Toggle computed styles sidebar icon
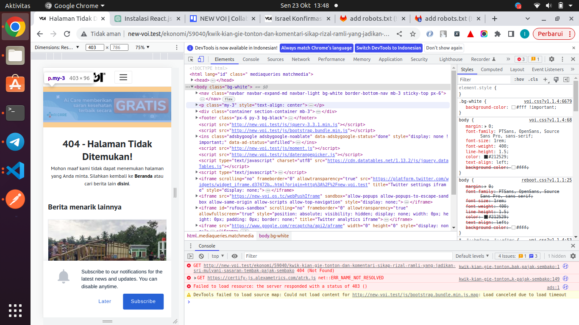579x325 pixels. point(566,80)
